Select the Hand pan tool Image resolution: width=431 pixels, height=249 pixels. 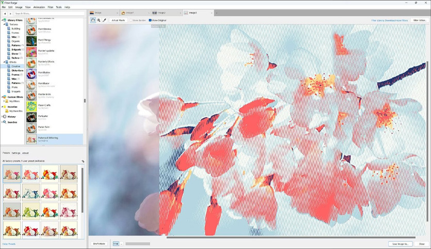93,20
